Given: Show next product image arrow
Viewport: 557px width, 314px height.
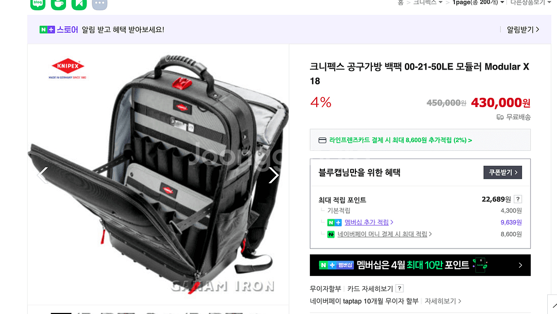Looking at the screenshot, I should [x=273, y=175].
